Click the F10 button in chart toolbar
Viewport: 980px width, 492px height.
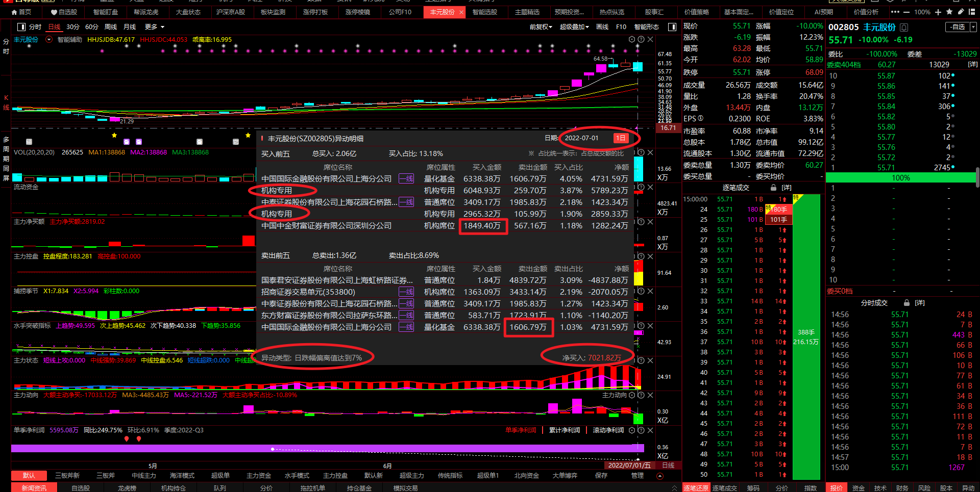point(621,27)
